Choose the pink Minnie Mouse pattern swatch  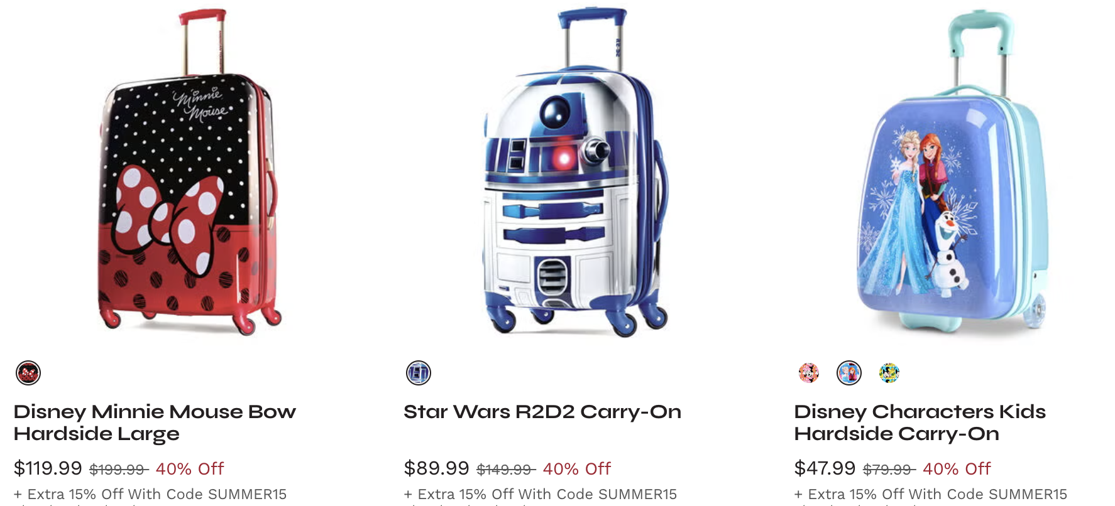(x=809, y=373)
